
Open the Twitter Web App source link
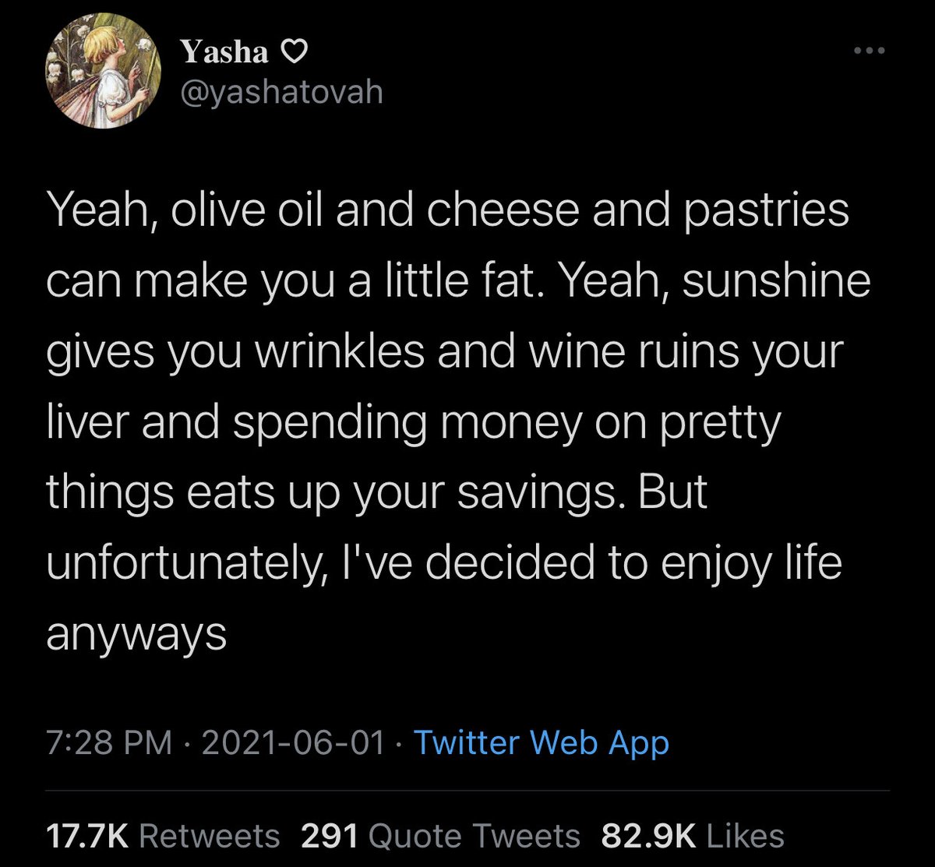(x=541, y=742)
